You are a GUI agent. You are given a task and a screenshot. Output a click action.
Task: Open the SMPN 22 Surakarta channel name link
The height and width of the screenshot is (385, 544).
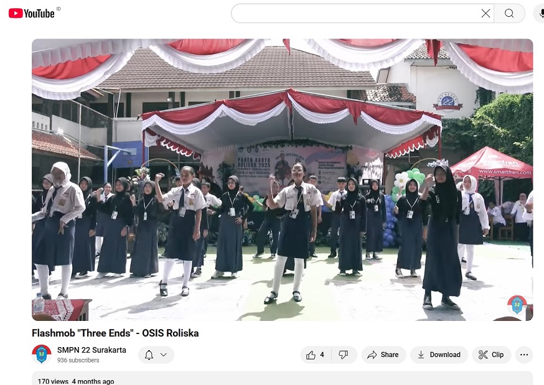91,350
